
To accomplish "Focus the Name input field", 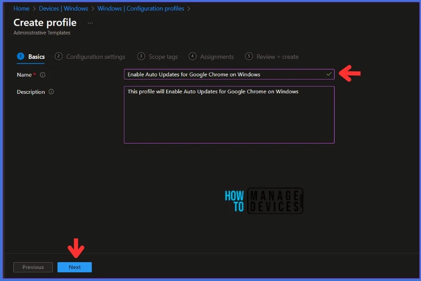I will click(x=229, y=75).
